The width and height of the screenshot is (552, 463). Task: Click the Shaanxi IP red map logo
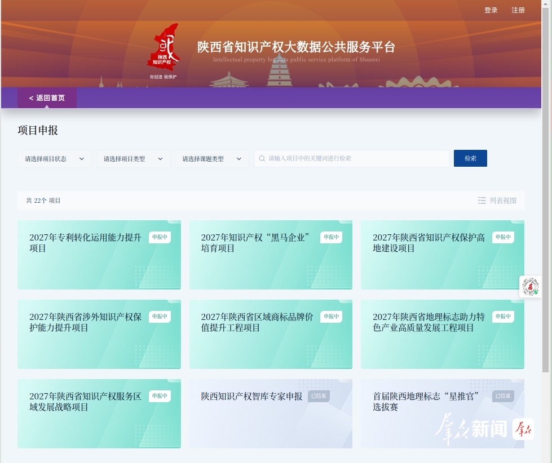(x=164, y=47)
